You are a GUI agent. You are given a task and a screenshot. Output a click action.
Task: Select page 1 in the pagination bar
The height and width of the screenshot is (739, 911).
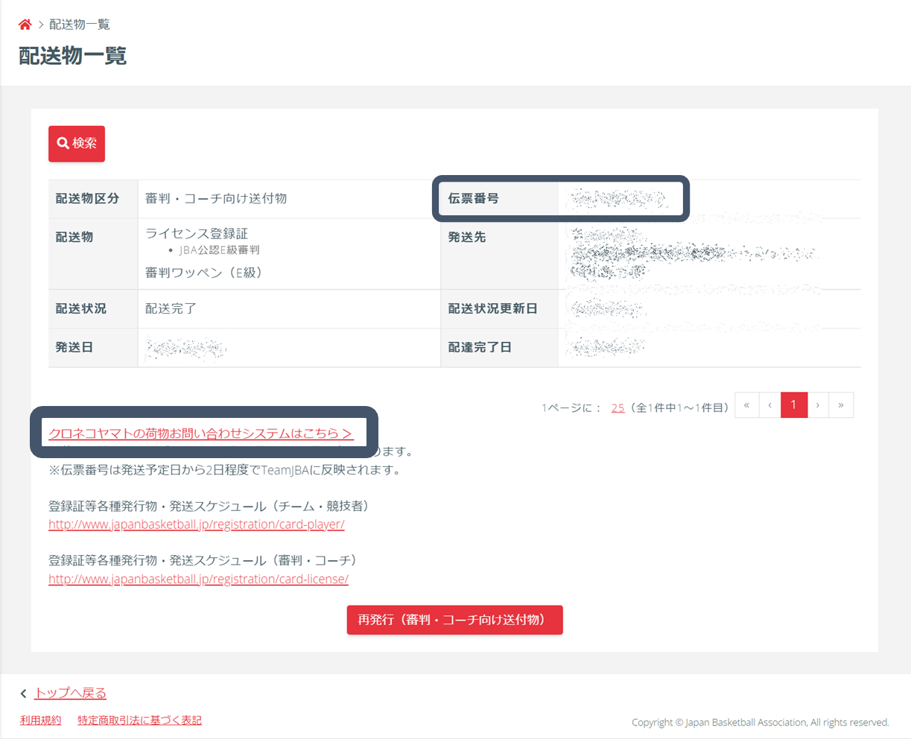(794, 405)
